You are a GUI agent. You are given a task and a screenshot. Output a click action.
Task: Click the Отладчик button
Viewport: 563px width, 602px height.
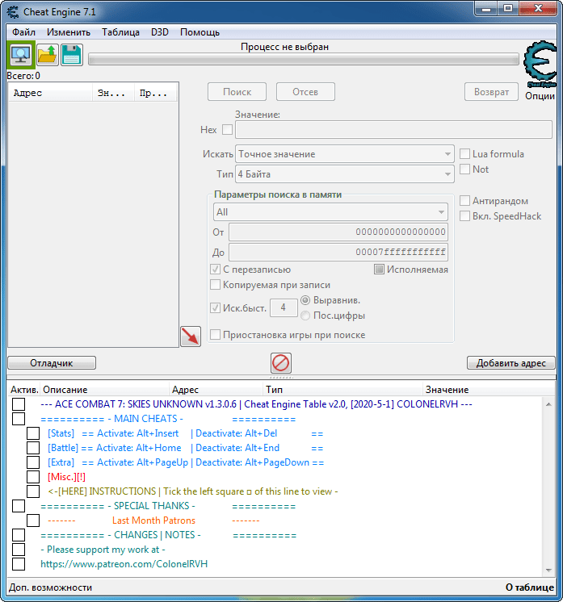pyautogui.click(x=52, y=363)
